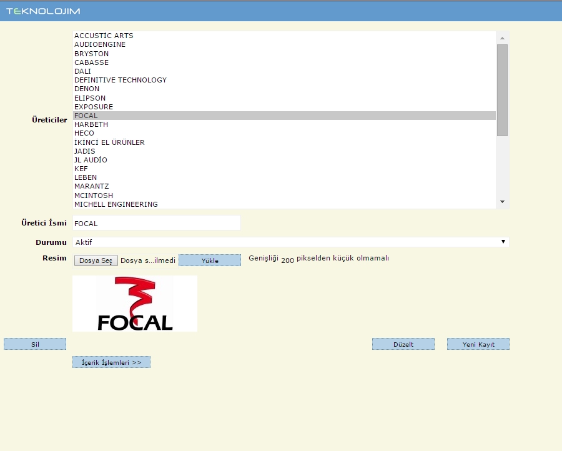This screenshot has height=451, width=562.
Task: Select MARANTZ in the list
Action: coord(284,186)
